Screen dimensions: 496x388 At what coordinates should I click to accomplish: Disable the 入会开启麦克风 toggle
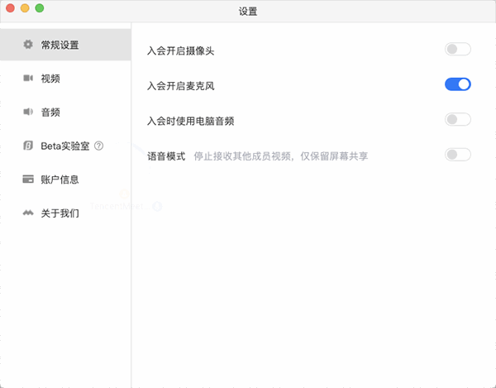(457, 84)
